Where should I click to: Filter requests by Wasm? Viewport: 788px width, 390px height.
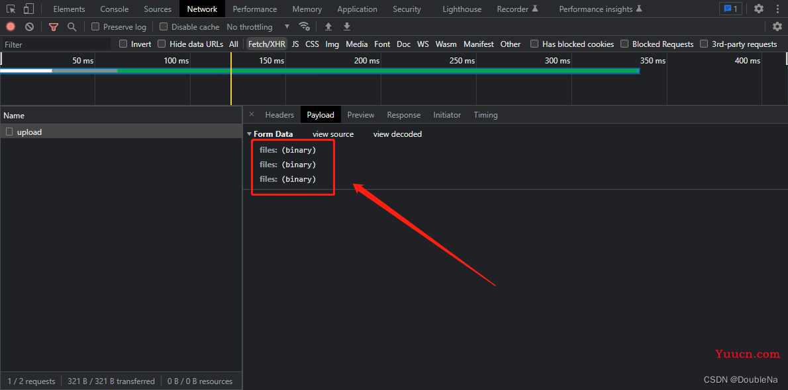pyautogui.click(x=446, y=44)
